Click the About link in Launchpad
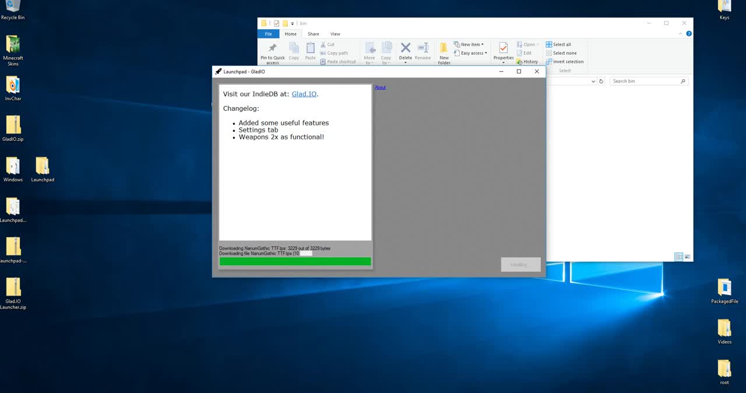Viewport: 746px width, 393px height. [380, 87]
